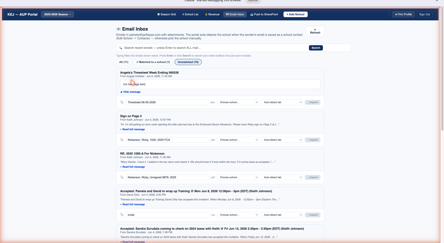Screen dimensions: 444x243
Task: Click the Unsigned 8879, 2025 filename field
Action: (x=167, y=177)
